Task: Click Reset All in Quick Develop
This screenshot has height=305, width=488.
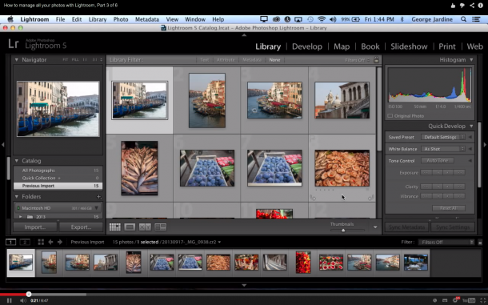Action: coord(449,208)
